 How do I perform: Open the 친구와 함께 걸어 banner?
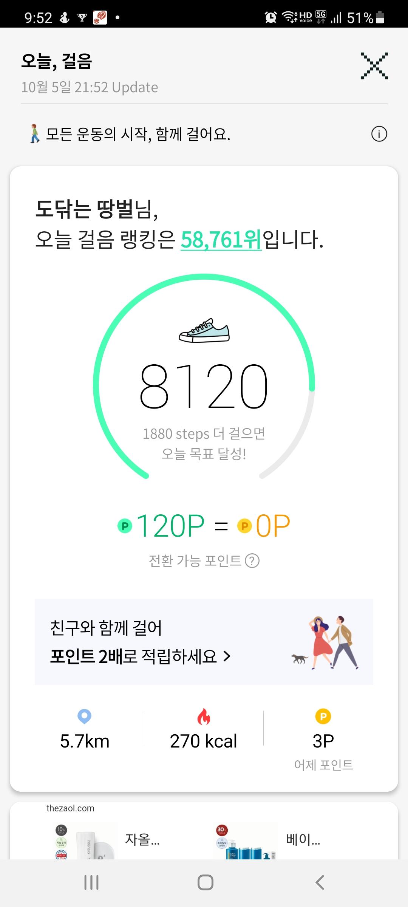coord(204,641)
